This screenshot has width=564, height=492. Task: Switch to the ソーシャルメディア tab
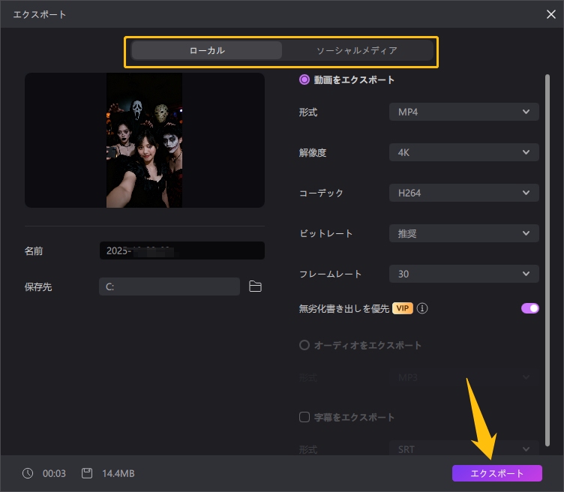pyautogui.click(x=356, y=50)
